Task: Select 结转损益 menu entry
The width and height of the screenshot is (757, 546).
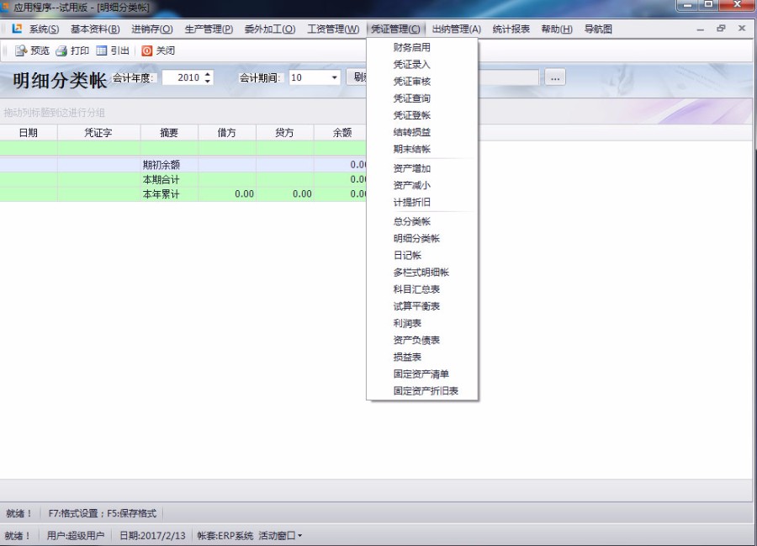Action: (422, 132)
